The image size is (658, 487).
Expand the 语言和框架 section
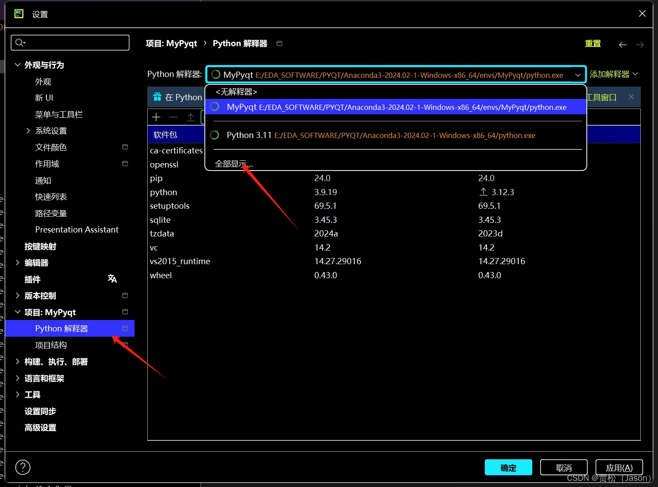click(x=18, y=378)
